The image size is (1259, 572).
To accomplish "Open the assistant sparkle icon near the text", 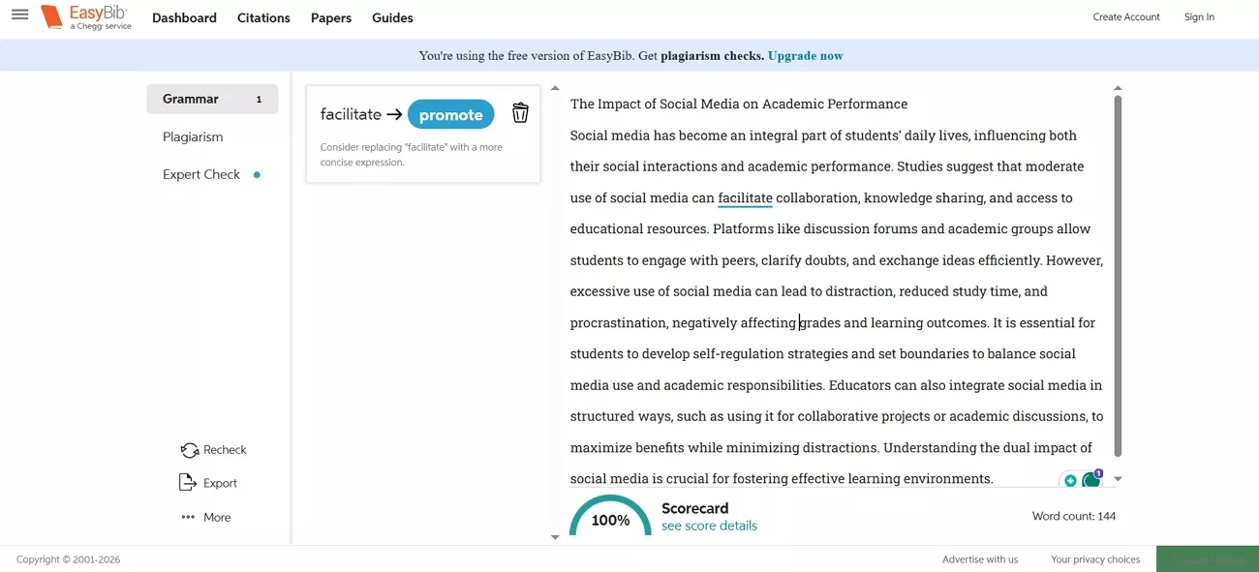I will (x=1070, y=479).
